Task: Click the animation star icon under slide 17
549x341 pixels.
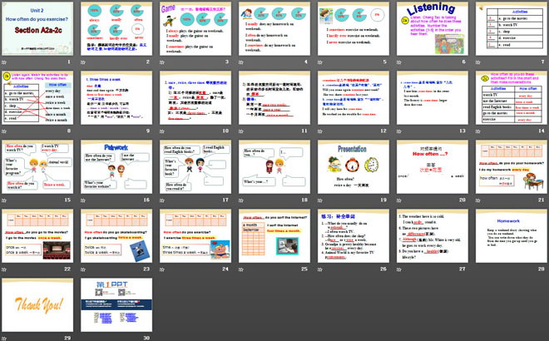Action: [x=162, y=200]
